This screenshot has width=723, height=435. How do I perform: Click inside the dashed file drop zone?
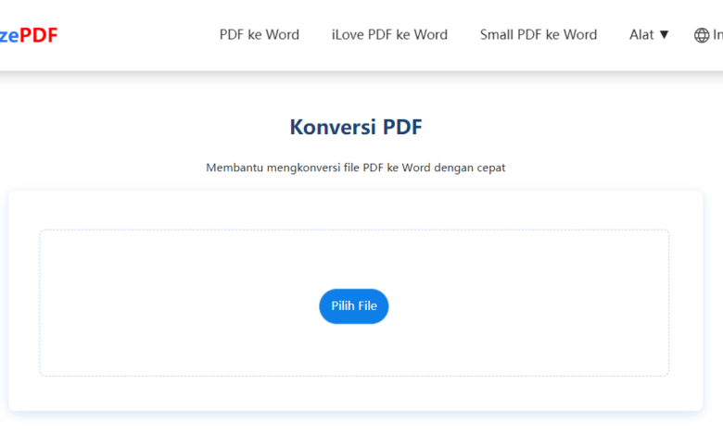pos(354,258)
